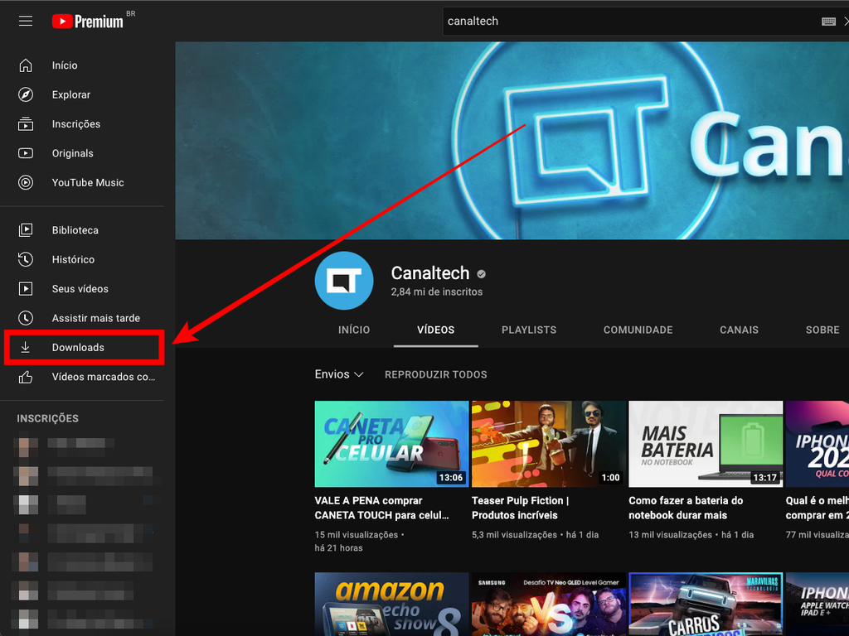
Task: Click the verified badge next to Canaltech
Action: click(x=481, y=274)
